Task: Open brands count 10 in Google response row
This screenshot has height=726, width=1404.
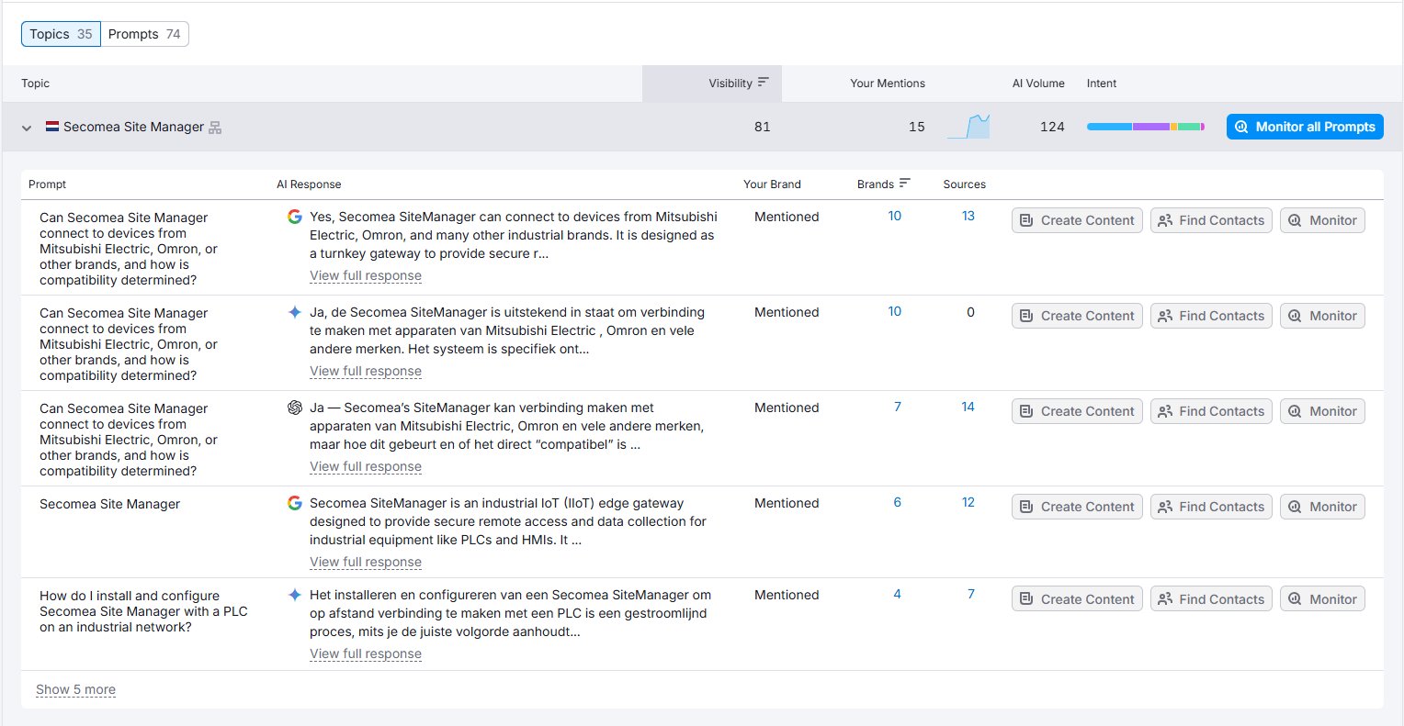Action: tap(894, 216)
